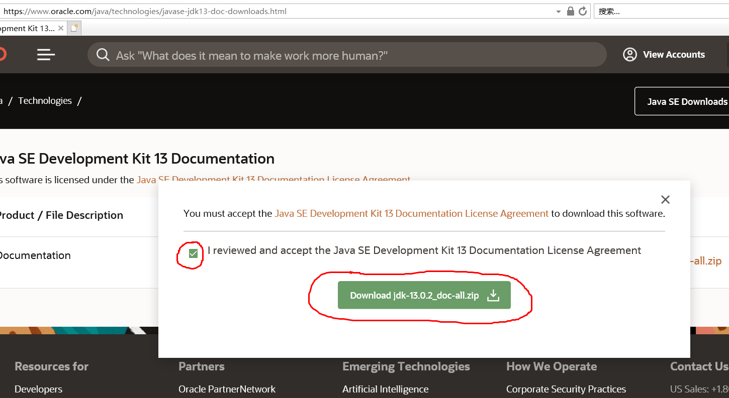Open a new browser tab
Screen dimensions: 729x398
[x=74, y=29]
